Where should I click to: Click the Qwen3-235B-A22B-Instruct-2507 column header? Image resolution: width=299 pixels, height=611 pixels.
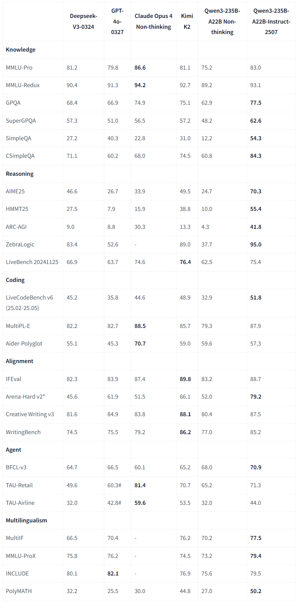click(x=271, y=21)
